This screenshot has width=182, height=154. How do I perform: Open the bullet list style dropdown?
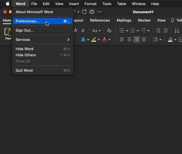click(127, 31)
